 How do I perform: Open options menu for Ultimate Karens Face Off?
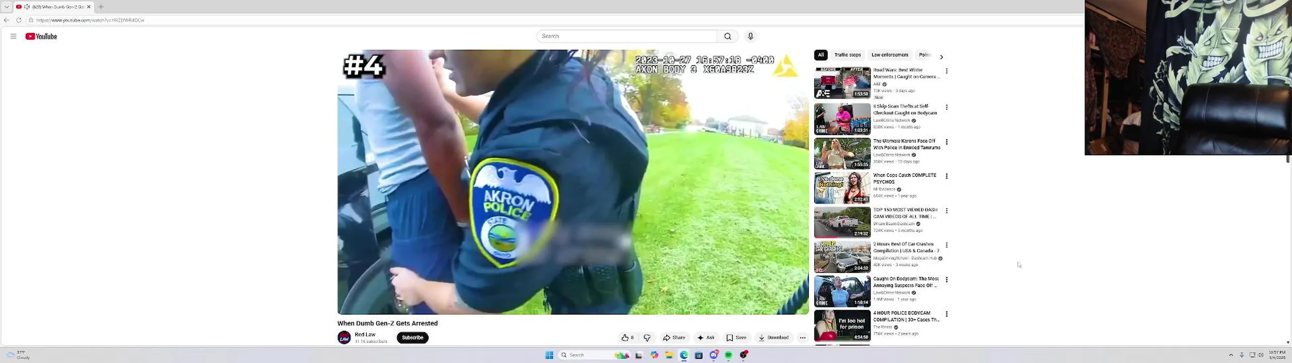click(947, 142)
